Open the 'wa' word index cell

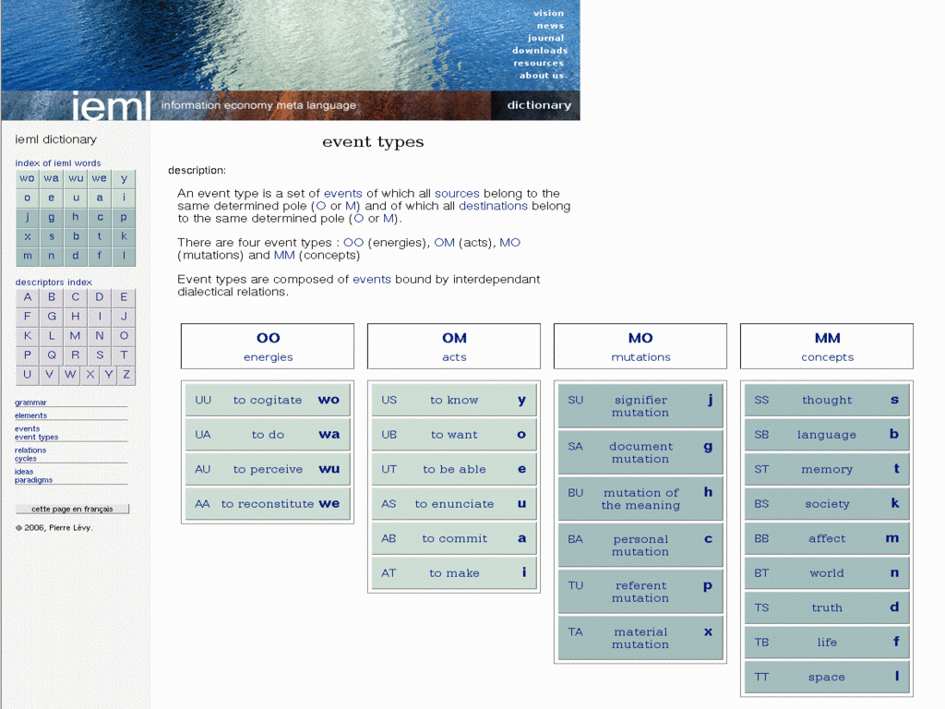pos(52,178)
